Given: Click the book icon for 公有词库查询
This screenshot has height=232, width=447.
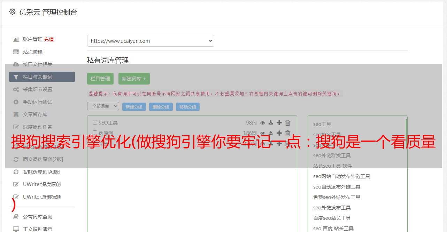Looking at the screenshot, I should click(16, 217).
